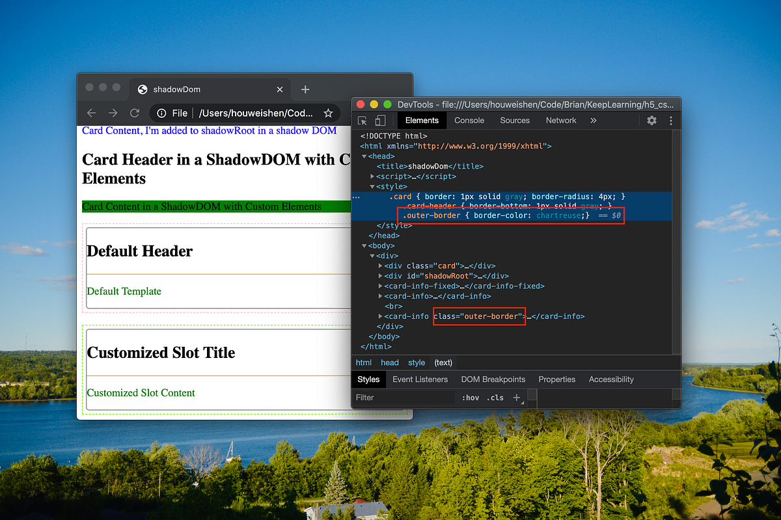This screenshot has height=520, width=781.
Task: Toggle element state with :hov
Action: point(470,397)
